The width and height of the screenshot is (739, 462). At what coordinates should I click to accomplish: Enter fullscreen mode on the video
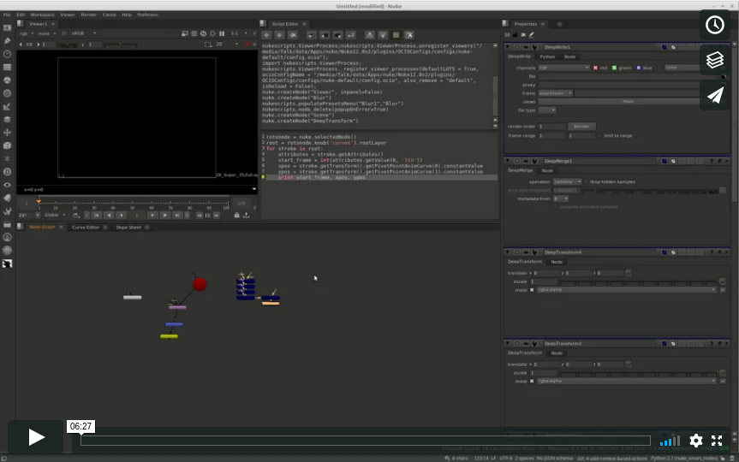[718, 441]
